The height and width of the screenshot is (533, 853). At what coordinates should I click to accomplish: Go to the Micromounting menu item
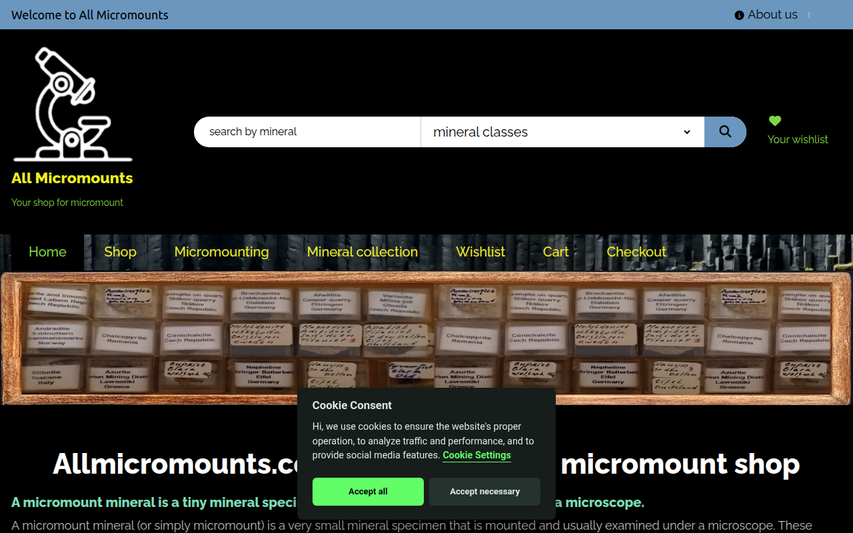221,252
